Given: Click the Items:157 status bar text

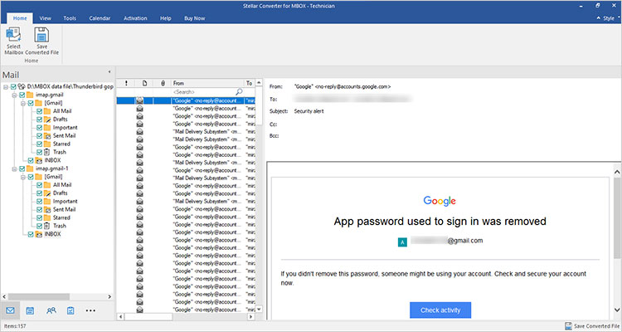Looking at the screenshot, I should (x=14, y=326).
